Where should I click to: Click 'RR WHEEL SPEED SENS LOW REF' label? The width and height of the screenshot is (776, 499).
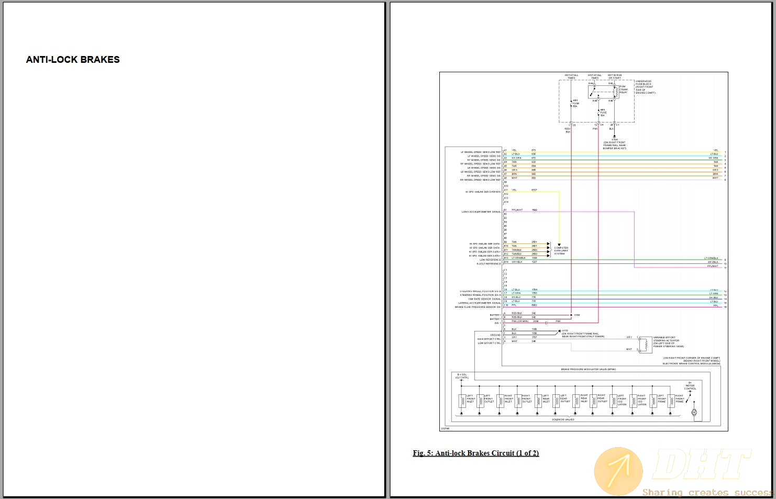coord(481,180)
